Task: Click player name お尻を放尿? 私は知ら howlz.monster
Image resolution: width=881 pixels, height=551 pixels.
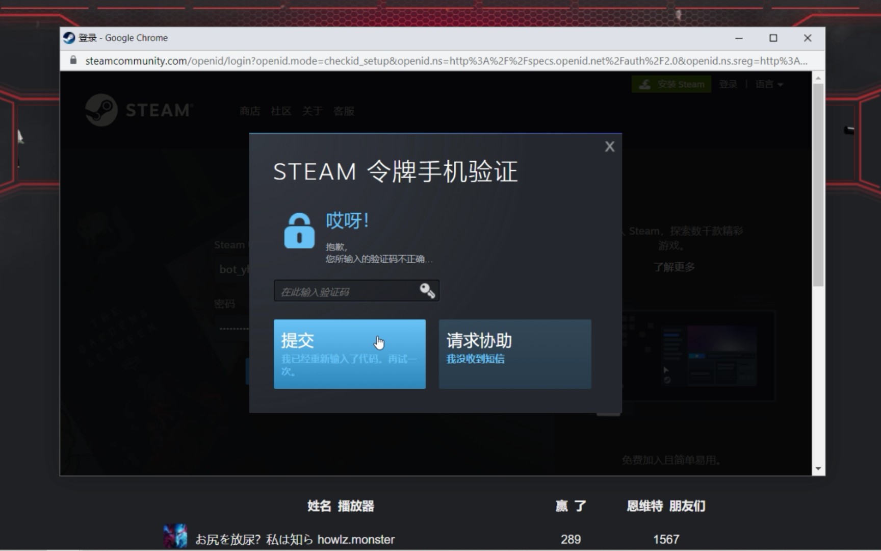Action: (295, 539)
